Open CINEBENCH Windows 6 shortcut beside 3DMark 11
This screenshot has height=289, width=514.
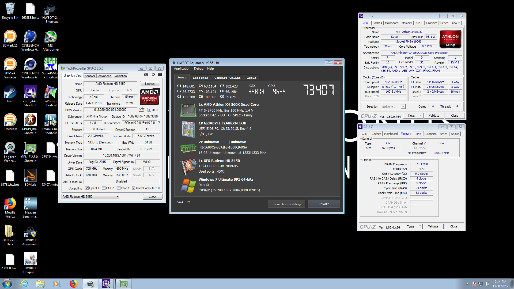30,41
